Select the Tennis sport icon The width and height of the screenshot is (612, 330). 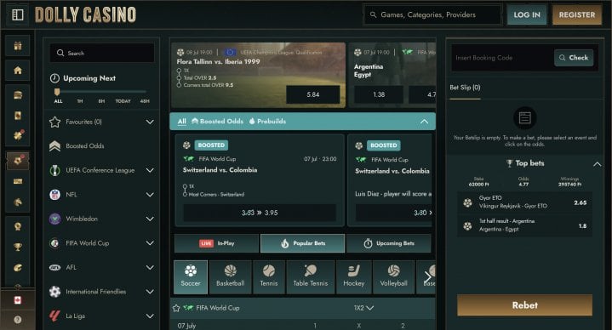269,277
